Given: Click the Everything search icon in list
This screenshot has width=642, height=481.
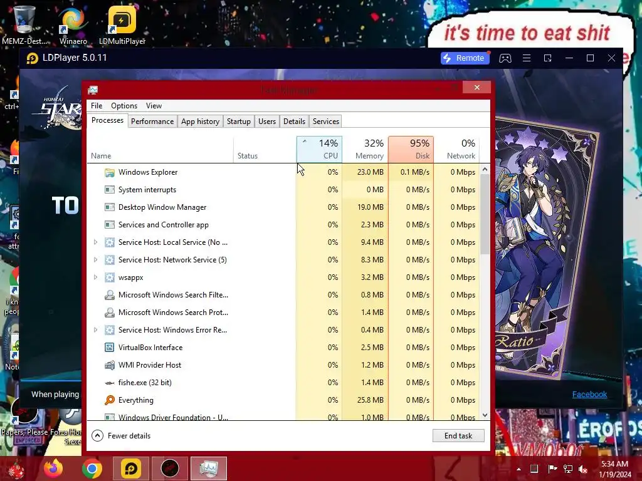Looking at the screenshot, I should click(109, 400).
